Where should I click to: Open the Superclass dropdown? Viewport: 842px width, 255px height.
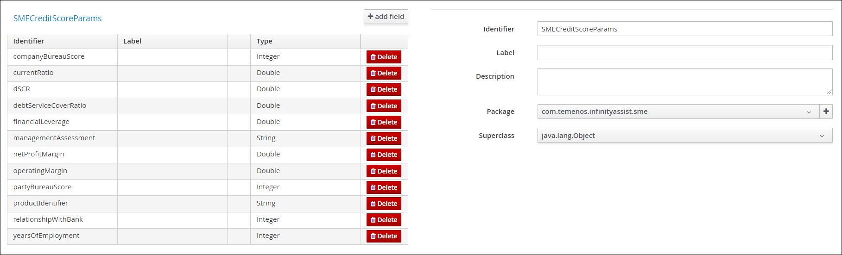[x=685, y=136]
